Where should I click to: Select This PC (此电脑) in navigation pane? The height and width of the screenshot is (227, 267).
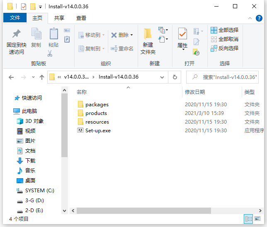tap(25, 111)
